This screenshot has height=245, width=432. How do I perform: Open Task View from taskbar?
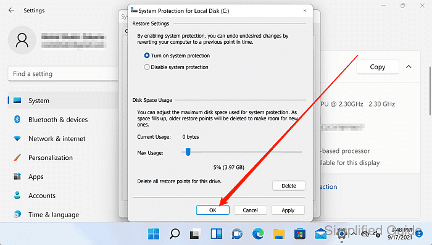(196, 234)
